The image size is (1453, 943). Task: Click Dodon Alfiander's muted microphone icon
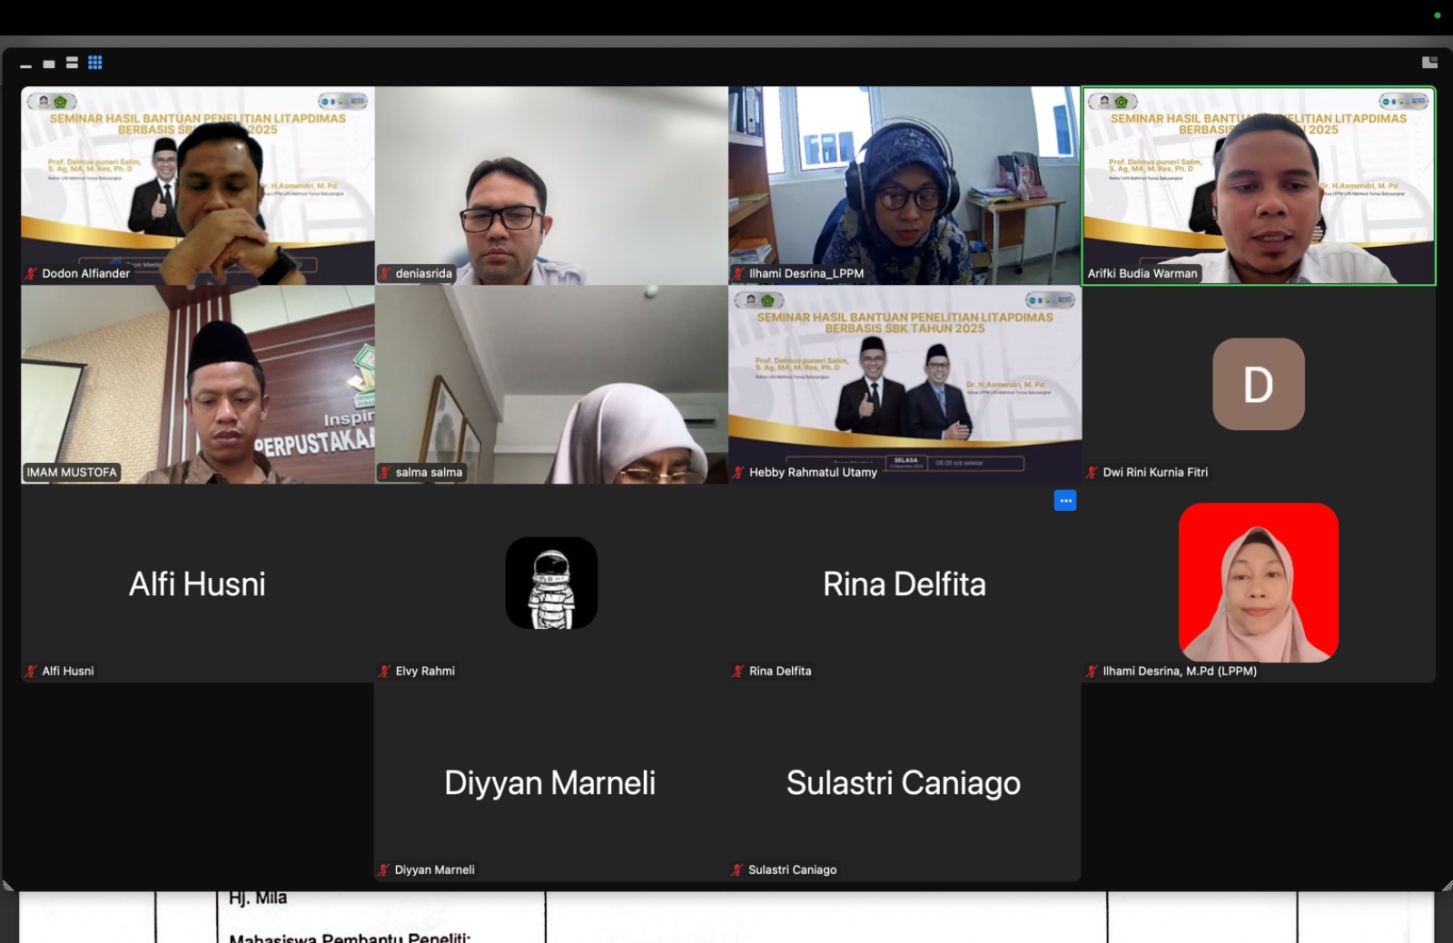coord(32,273)
